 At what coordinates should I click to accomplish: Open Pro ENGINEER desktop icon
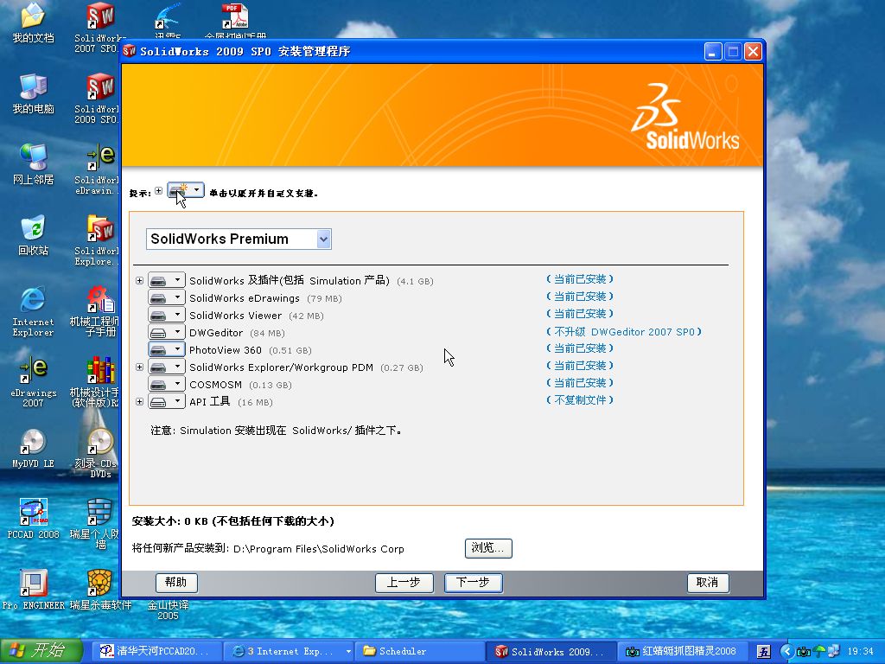(x=33, y=590)
